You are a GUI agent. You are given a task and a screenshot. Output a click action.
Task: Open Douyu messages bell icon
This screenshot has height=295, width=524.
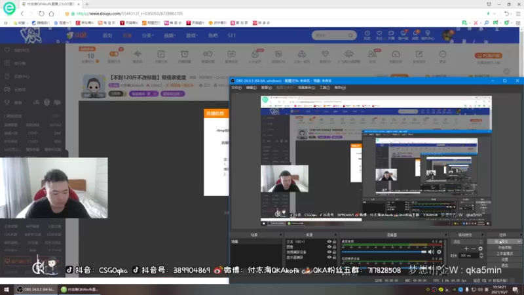click(416, 33)
